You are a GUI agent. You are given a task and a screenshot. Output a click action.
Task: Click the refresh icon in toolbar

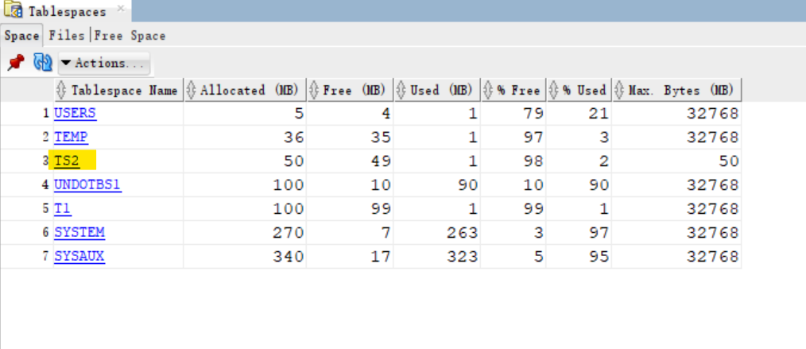coord(43,63)
